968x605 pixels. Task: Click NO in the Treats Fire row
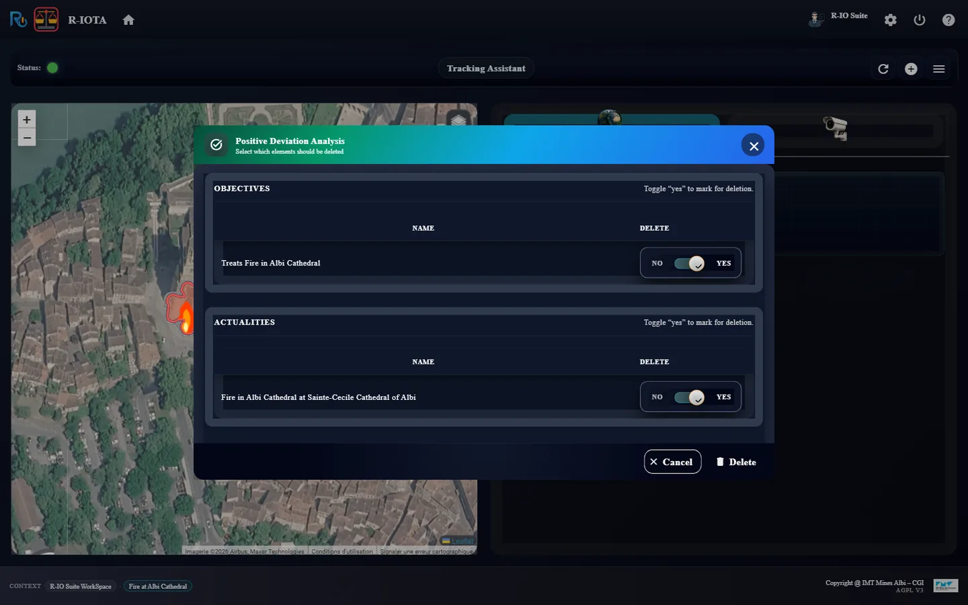[x=657, y=264]
